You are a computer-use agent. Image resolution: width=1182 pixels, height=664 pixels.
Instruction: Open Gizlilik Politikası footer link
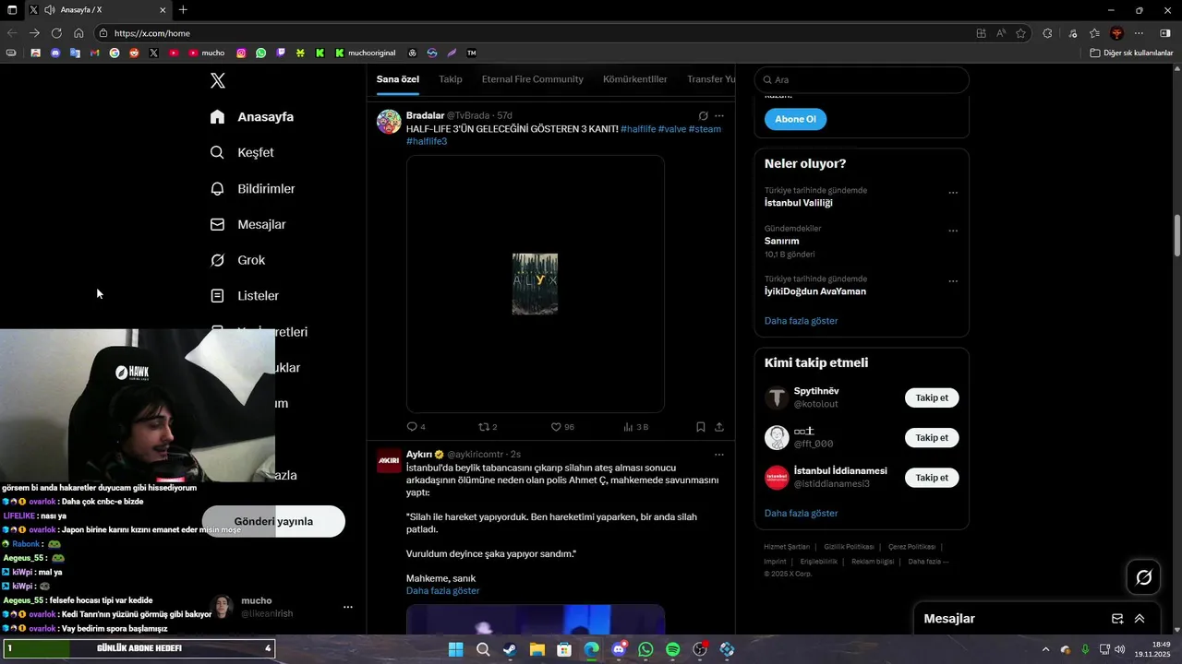tap(850, 547)
